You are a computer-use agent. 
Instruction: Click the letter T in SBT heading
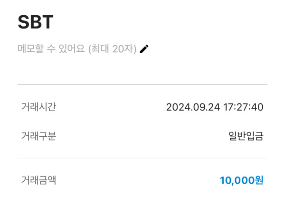(x=47, y=22)
